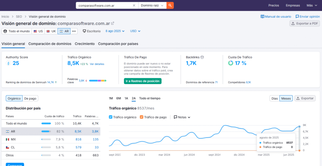Click Enviar opinión link

[308, 17]
